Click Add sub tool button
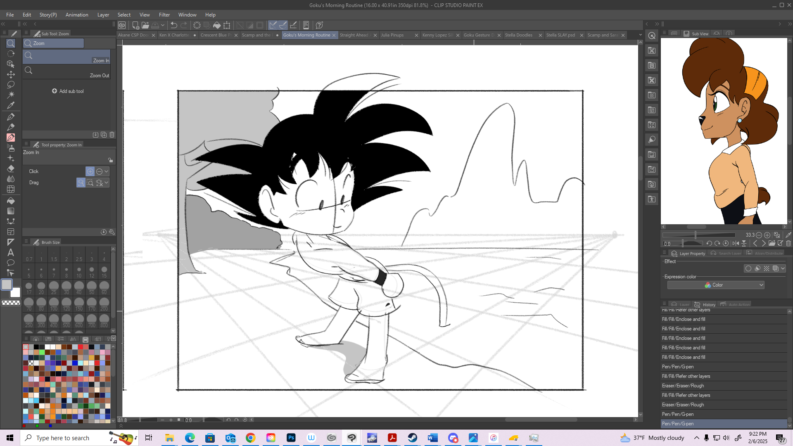Viewport: 793px width, 446px height. 68,91
